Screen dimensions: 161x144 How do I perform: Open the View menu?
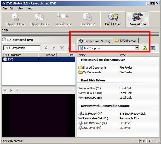click(x=20, y=8)
